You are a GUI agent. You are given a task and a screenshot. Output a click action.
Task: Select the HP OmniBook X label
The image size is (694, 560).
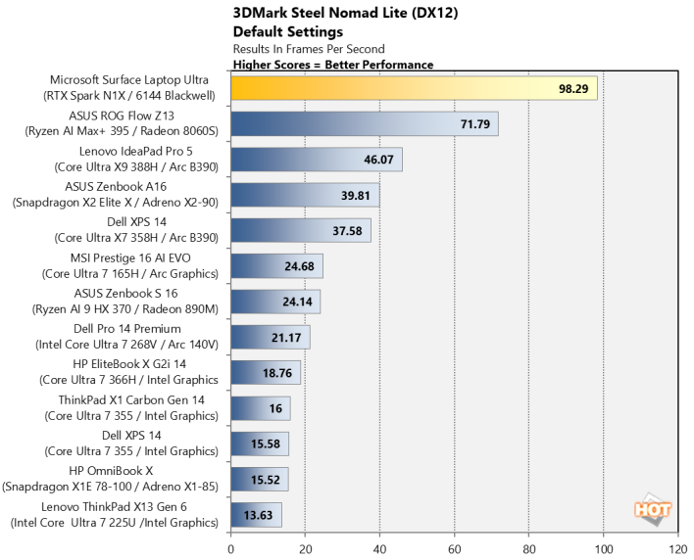(x=111, y=471)
